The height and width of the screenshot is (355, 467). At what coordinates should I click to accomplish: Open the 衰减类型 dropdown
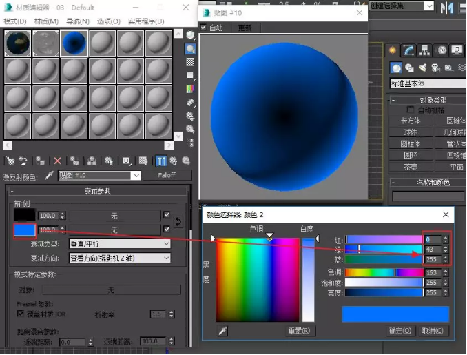point(120,244)
